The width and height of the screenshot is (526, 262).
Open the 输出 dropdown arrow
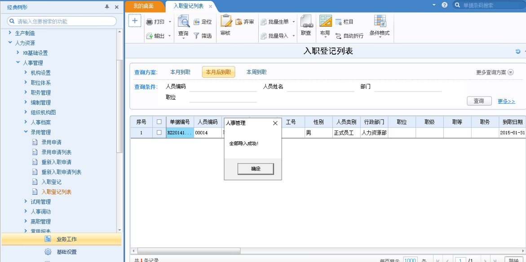[170, 35]
